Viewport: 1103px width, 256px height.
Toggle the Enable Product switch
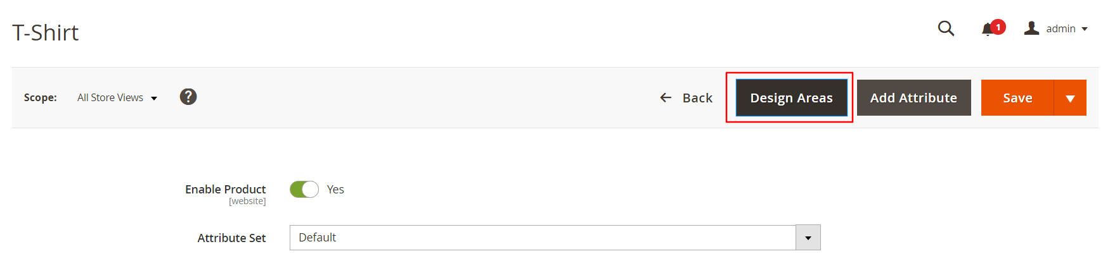pyautogui.click(x=304, y=189)
